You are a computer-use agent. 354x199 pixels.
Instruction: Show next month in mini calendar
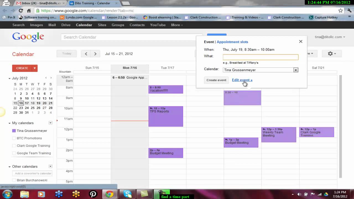[x=51, y=78]
